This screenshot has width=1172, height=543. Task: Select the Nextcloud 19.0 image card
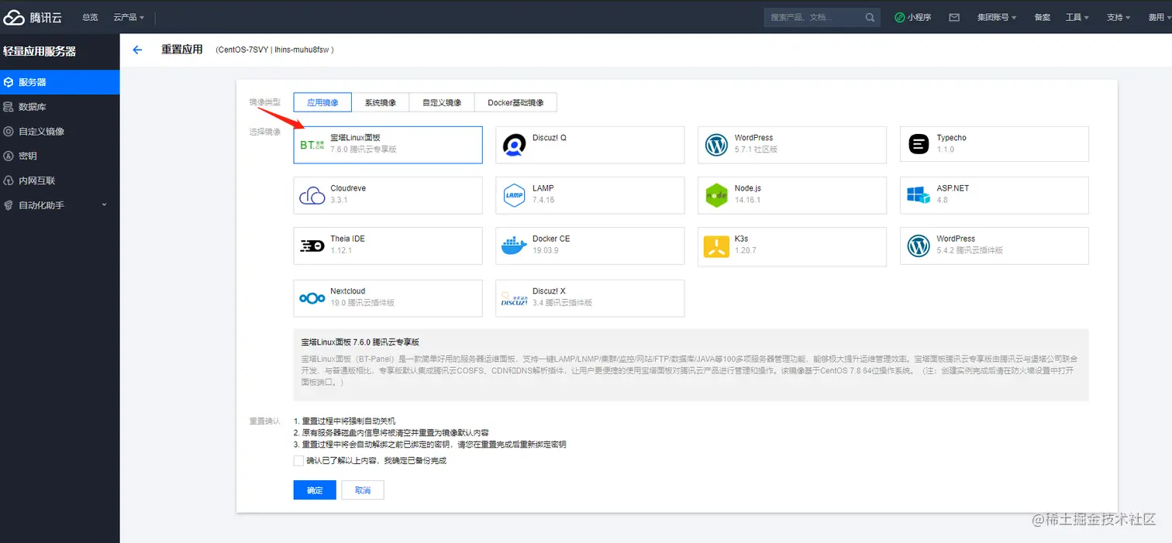click(x=388, y=298)
